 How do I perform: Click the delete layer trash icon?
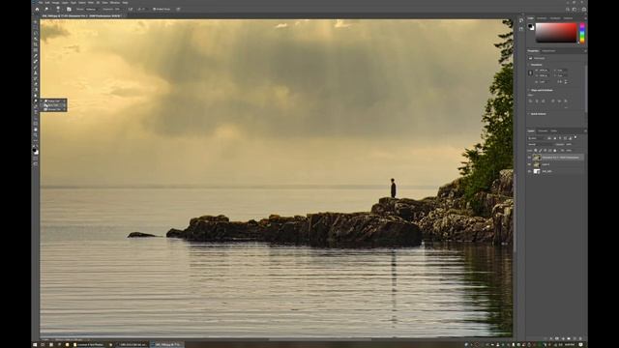tap(580, 338)
